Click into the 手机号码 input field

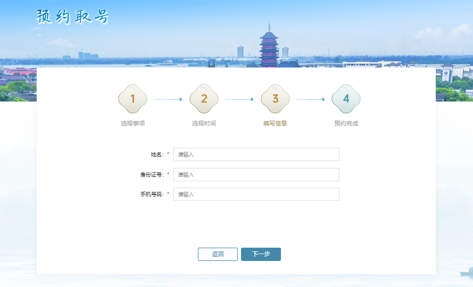256,195
